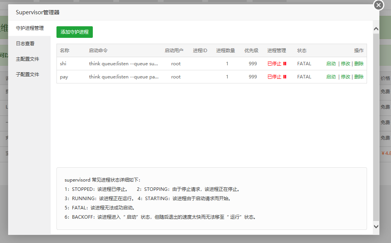Click the 999 priority in shi row
This screenshot has height=243, width=391.
(253, 64)
